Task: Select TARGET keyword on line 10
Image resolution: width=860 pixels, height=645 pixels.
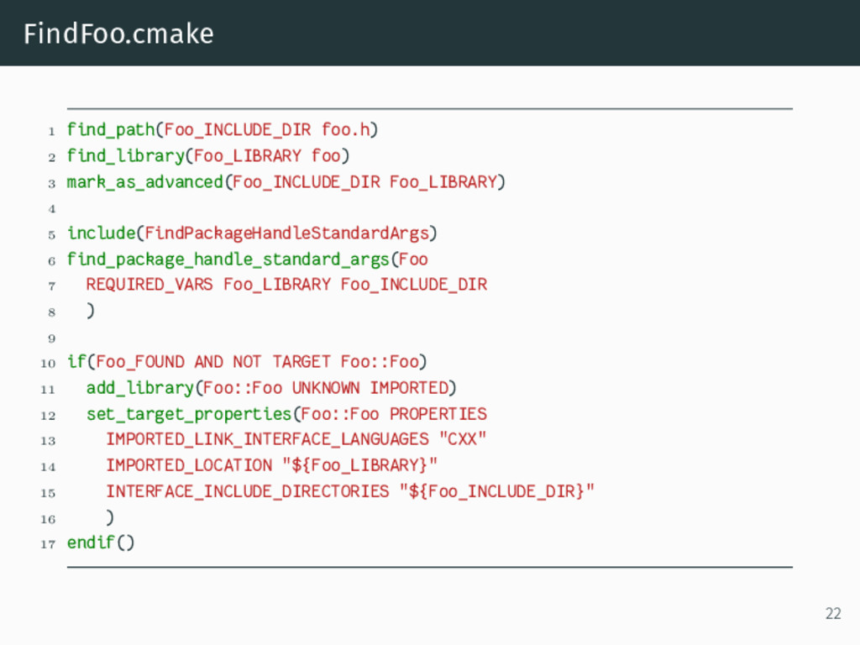Action: pos(302,362)
